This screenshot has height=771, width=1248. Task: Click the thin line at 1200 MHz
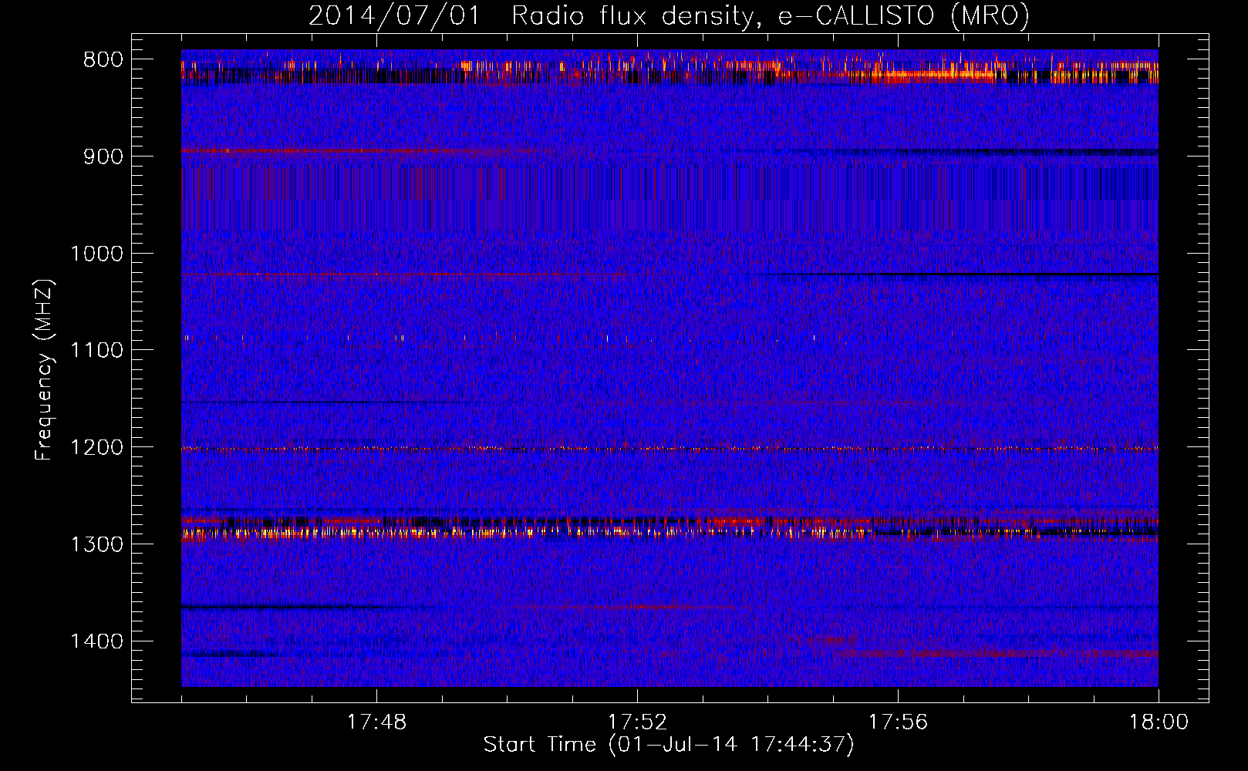[x=670, y=448]
